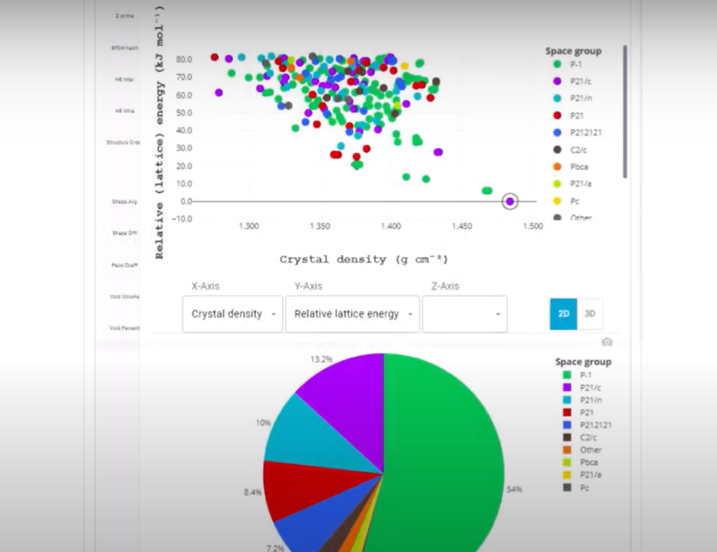Toggle C2/c in pie chart legend
717x552 pixels.
point(580,437)
